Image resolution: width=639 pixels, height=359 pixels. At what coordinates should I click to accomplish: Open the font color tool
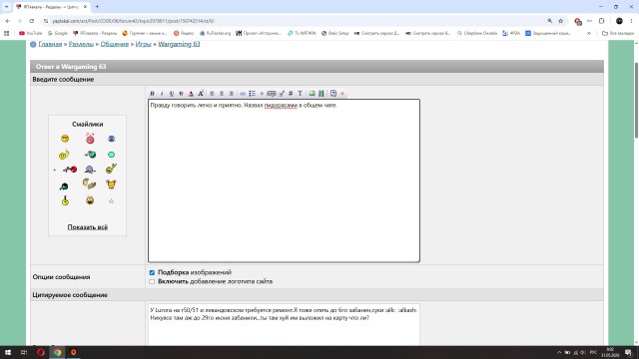tap(191, 93)
